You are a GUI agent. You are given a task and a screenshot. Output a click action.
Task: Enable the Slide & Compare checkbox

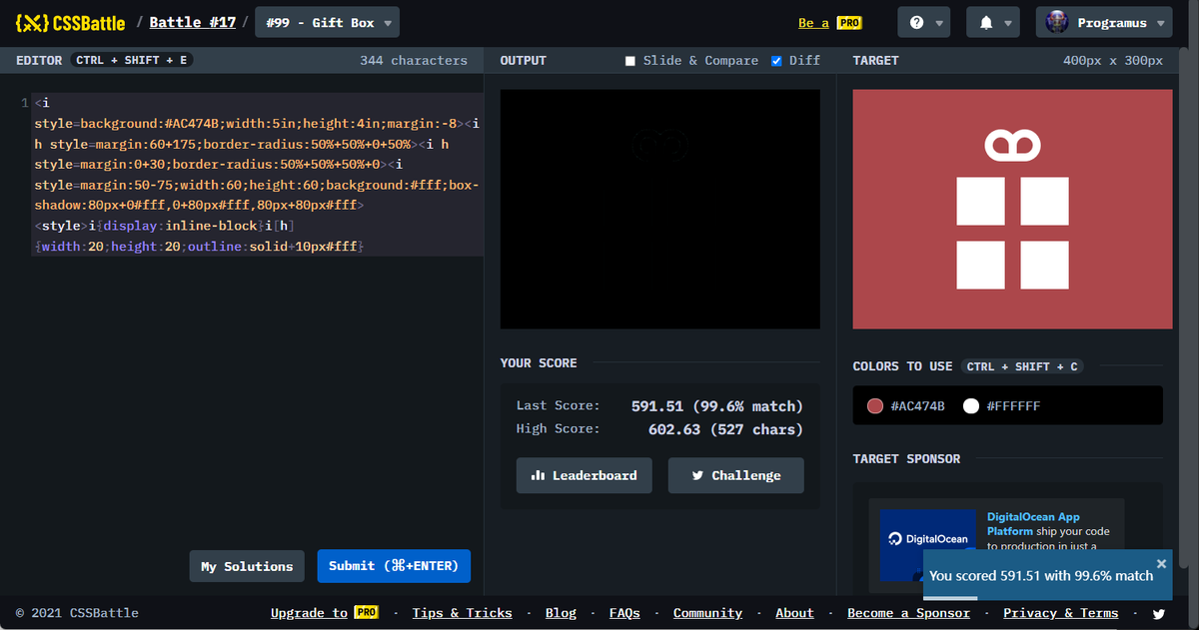tap(630, 61)
